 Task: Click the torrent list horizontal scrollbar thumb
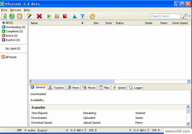tap(74, 81)
